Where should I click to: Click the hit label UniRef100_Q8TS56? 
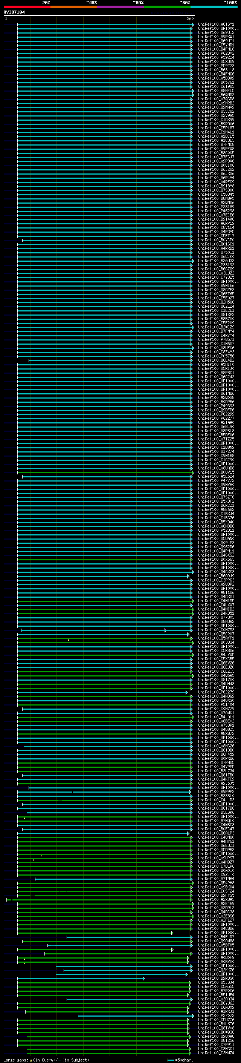[216, 1041]
